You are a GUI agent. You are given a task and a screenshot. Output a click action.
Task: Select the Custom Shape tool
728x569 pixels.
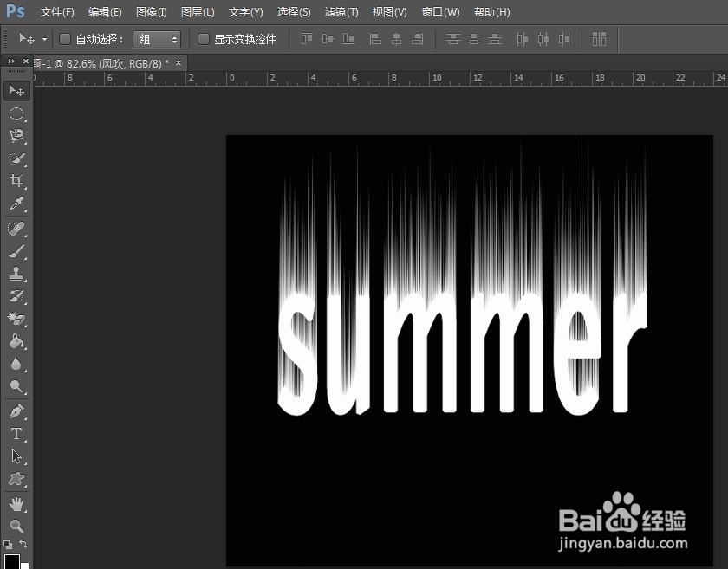point(16,479)
